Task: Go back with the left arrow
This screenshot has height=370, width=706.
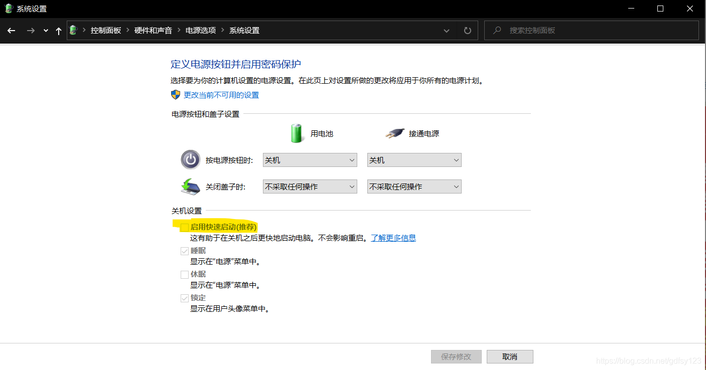Action: (12, 31)
